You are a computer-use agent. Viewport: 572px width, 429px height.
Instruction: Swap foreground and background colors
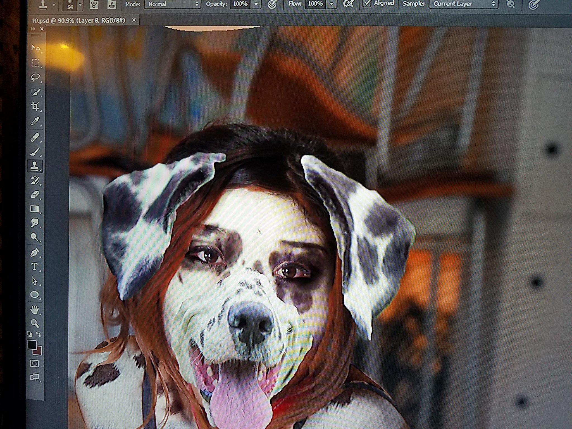[39, 334]
